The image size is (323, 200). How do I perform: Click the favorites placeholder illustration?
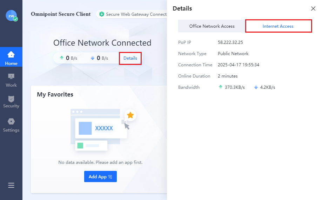tap(103, 129)
